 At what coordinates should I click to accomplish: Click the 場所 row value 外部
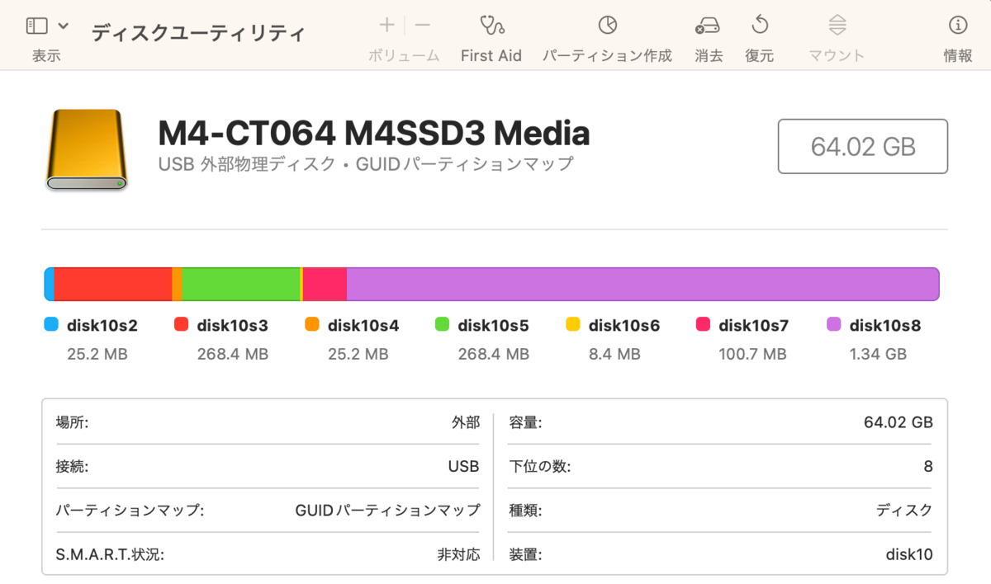[465, 422]
